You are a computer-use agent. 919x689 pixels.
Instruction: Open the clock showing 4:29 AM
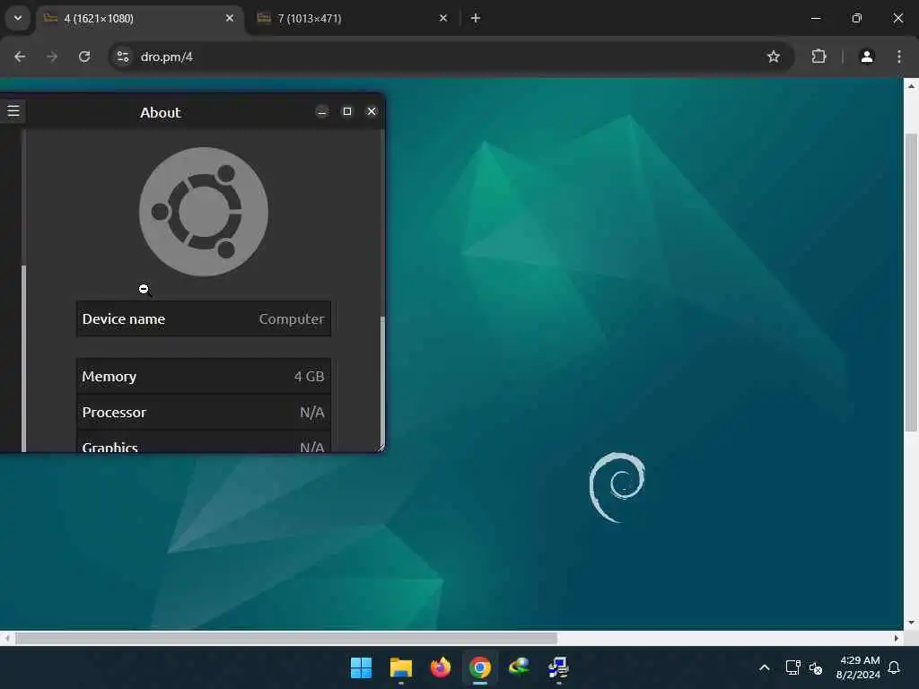click(859, 667)
